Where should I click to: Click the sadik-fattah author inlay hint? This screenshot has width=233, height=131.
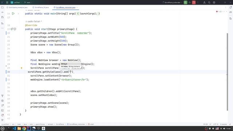point(33,21)
